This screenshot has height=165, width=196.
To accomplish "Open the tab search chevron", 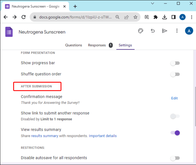I will click(153, 3).
